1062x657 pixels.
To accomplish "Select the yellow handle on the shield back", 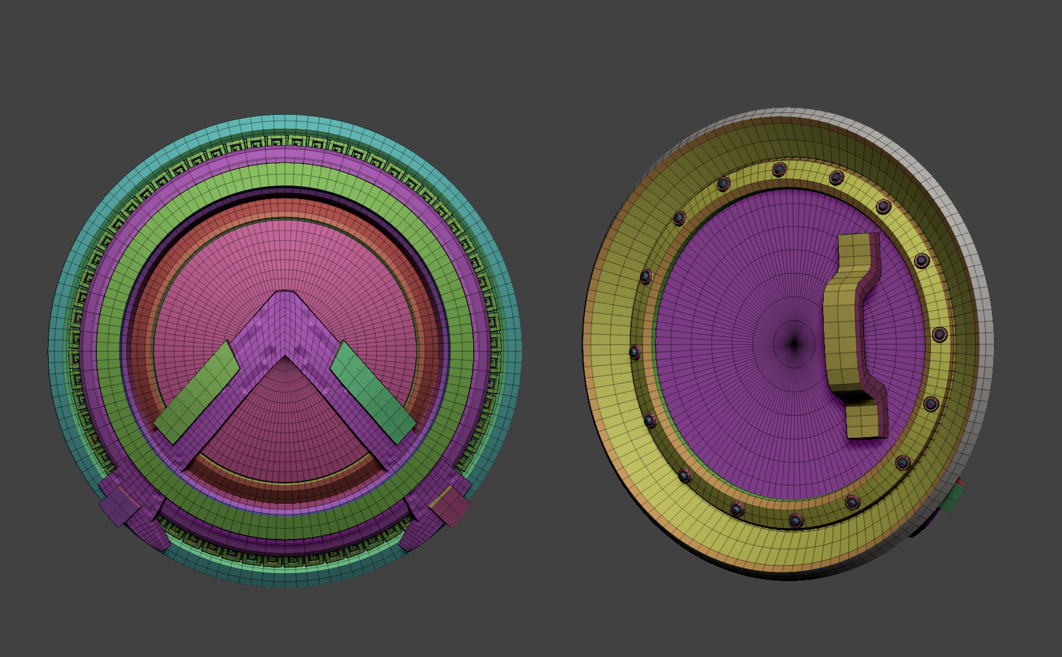I will pyautogui.click(x=854, y=335).
